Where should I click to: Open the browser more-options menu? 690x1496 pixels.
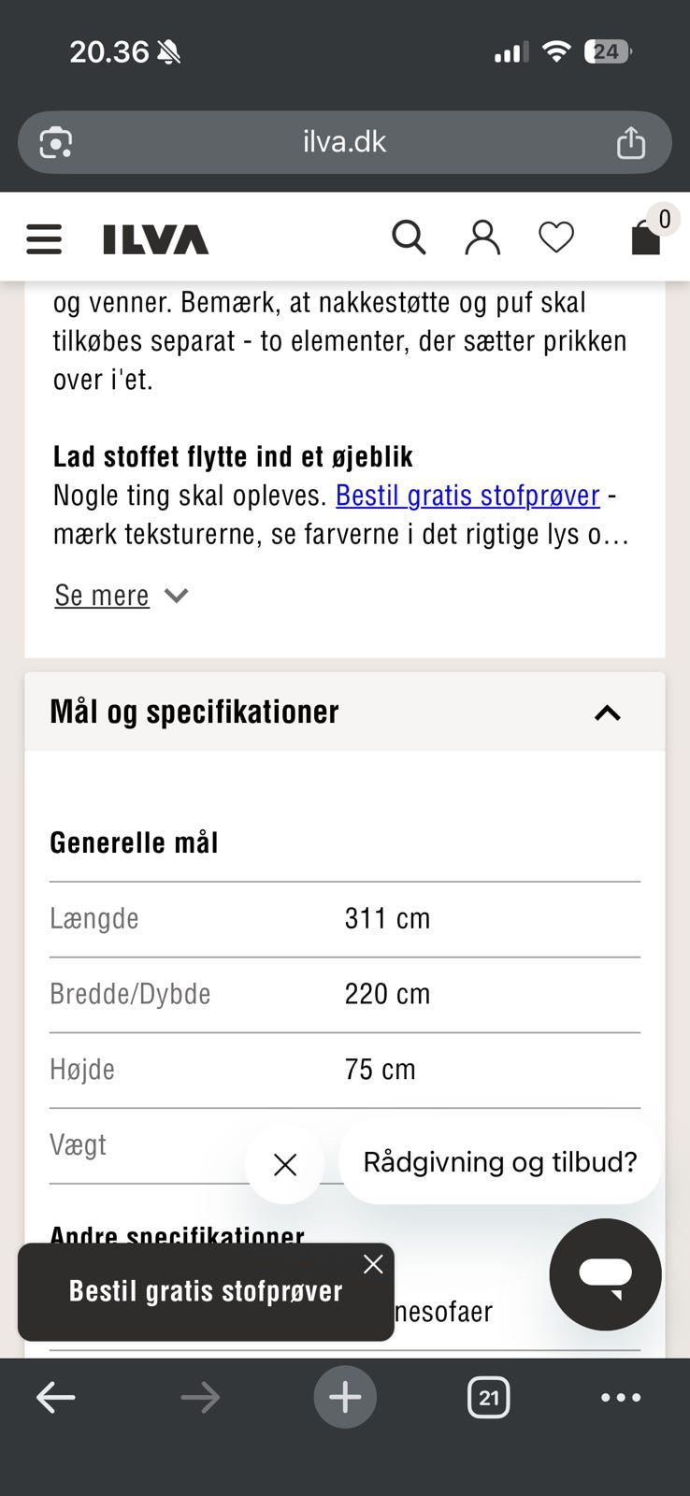(621, 1397)
